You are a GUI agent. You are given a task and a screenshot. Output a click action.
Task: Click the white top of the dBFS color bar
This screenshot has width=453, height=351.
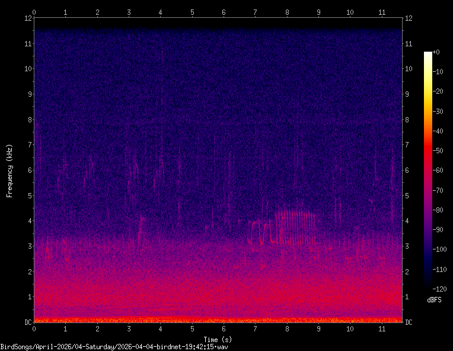click(x=428, y=54)
